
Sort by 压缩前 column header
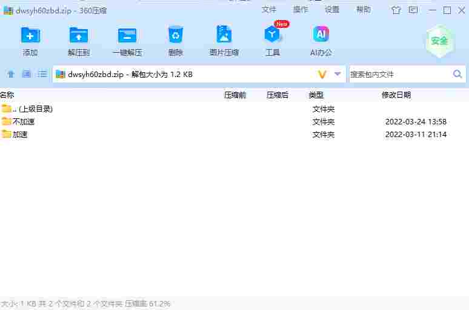coord(235,95)
